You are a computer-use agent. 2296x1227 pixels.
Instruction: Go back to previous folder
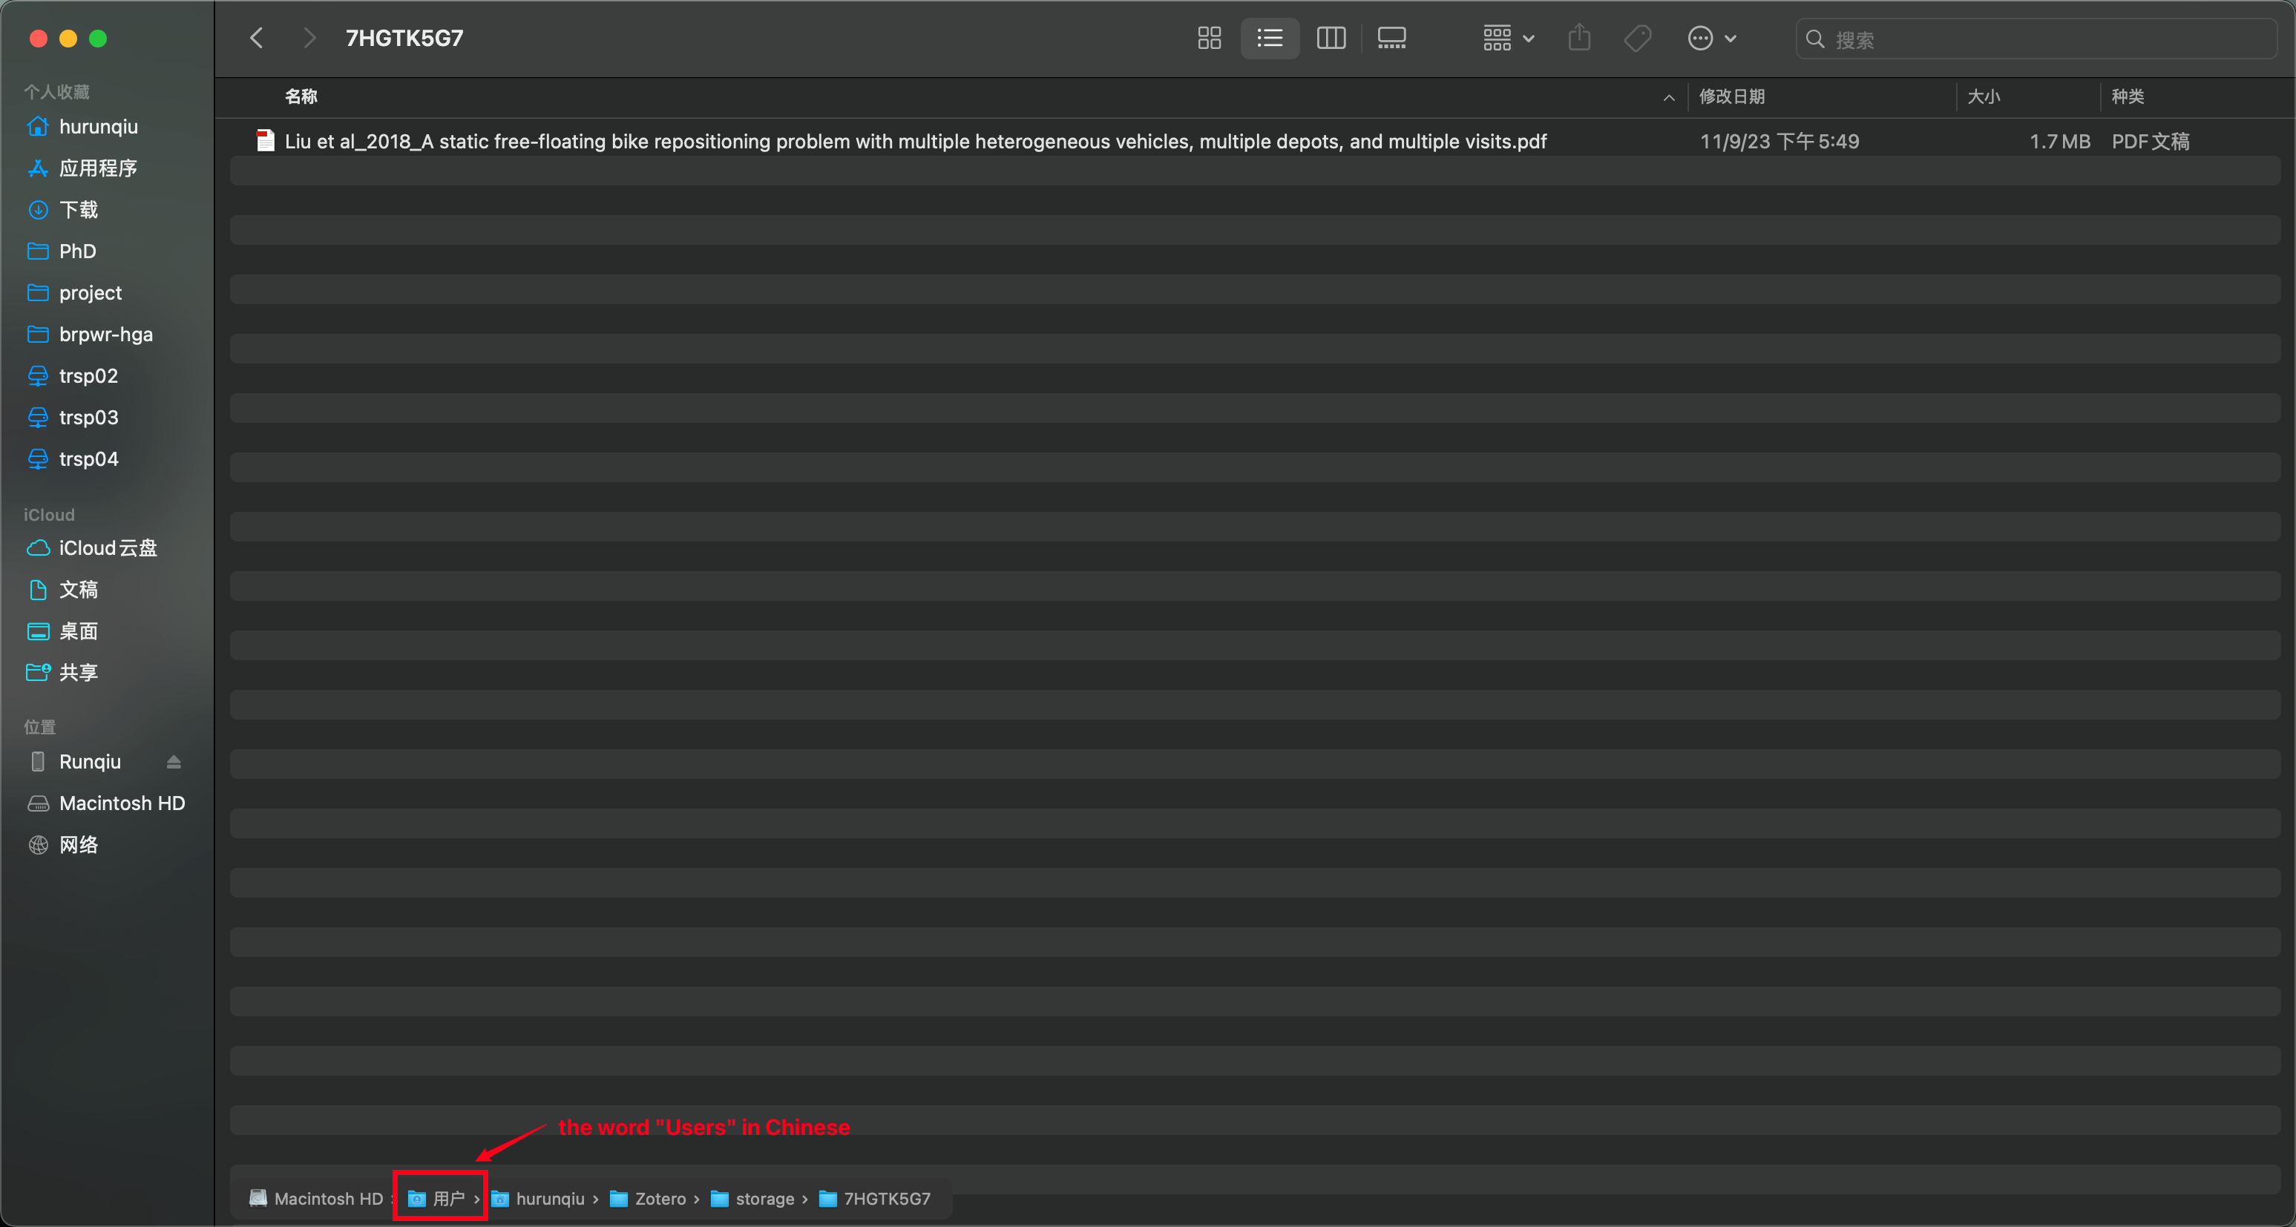point(257,39)
